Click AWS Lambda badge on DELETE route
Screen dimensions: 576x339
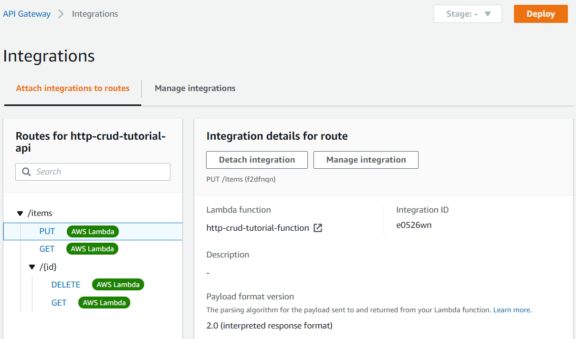118,285
